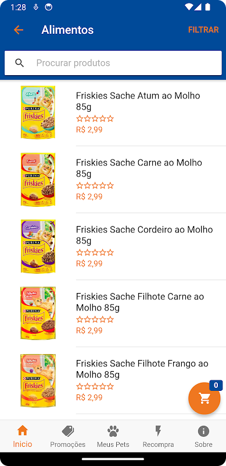Open Friskies Sache Carne ao Molho 85g

[113, 179]
